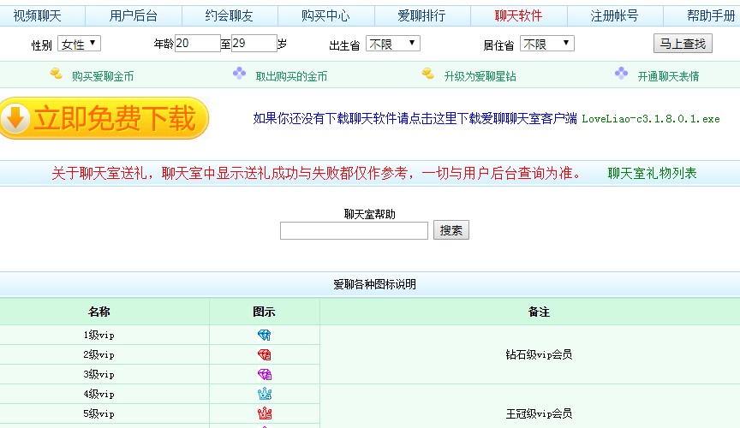Open the 视频聊天 menu tab
This screenshot has width=740, height=428.
tap(38, 16)
